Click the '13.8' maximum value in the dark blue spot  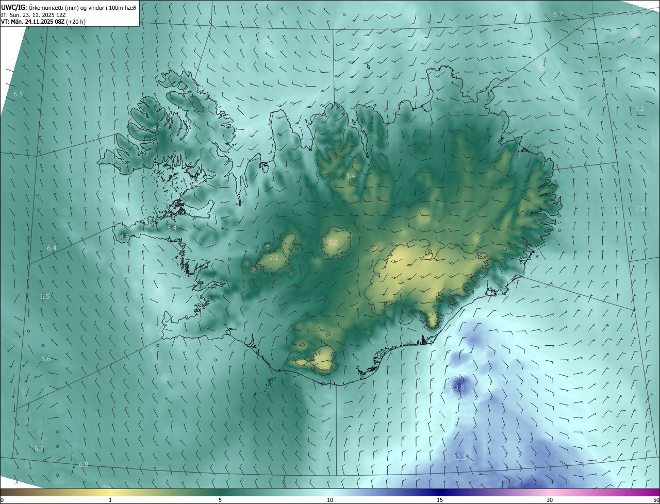(x=458, y=388)
